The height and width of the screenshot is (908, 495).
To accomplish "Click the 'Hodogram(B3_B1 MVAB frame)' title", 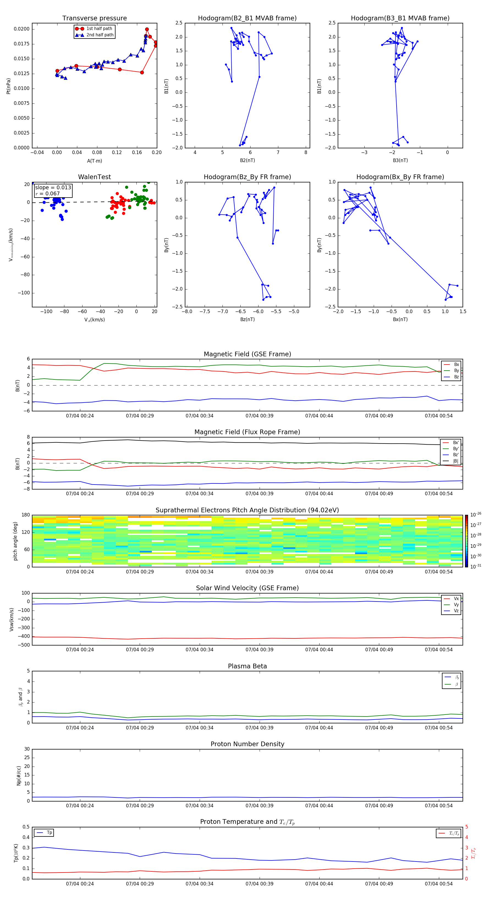I will point(400,18).
